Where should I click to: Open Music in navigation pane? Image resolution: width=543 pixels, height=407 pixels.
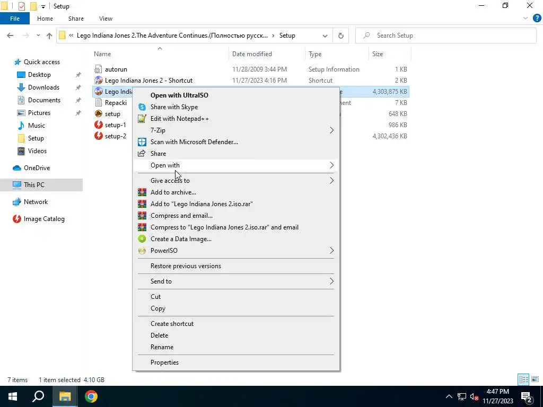(37, 126)
